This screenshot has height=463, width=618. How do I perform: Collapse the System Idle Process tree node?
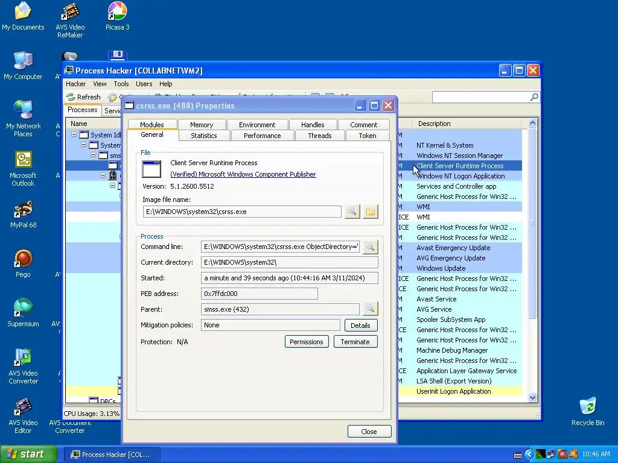click(x=74, y=134)
